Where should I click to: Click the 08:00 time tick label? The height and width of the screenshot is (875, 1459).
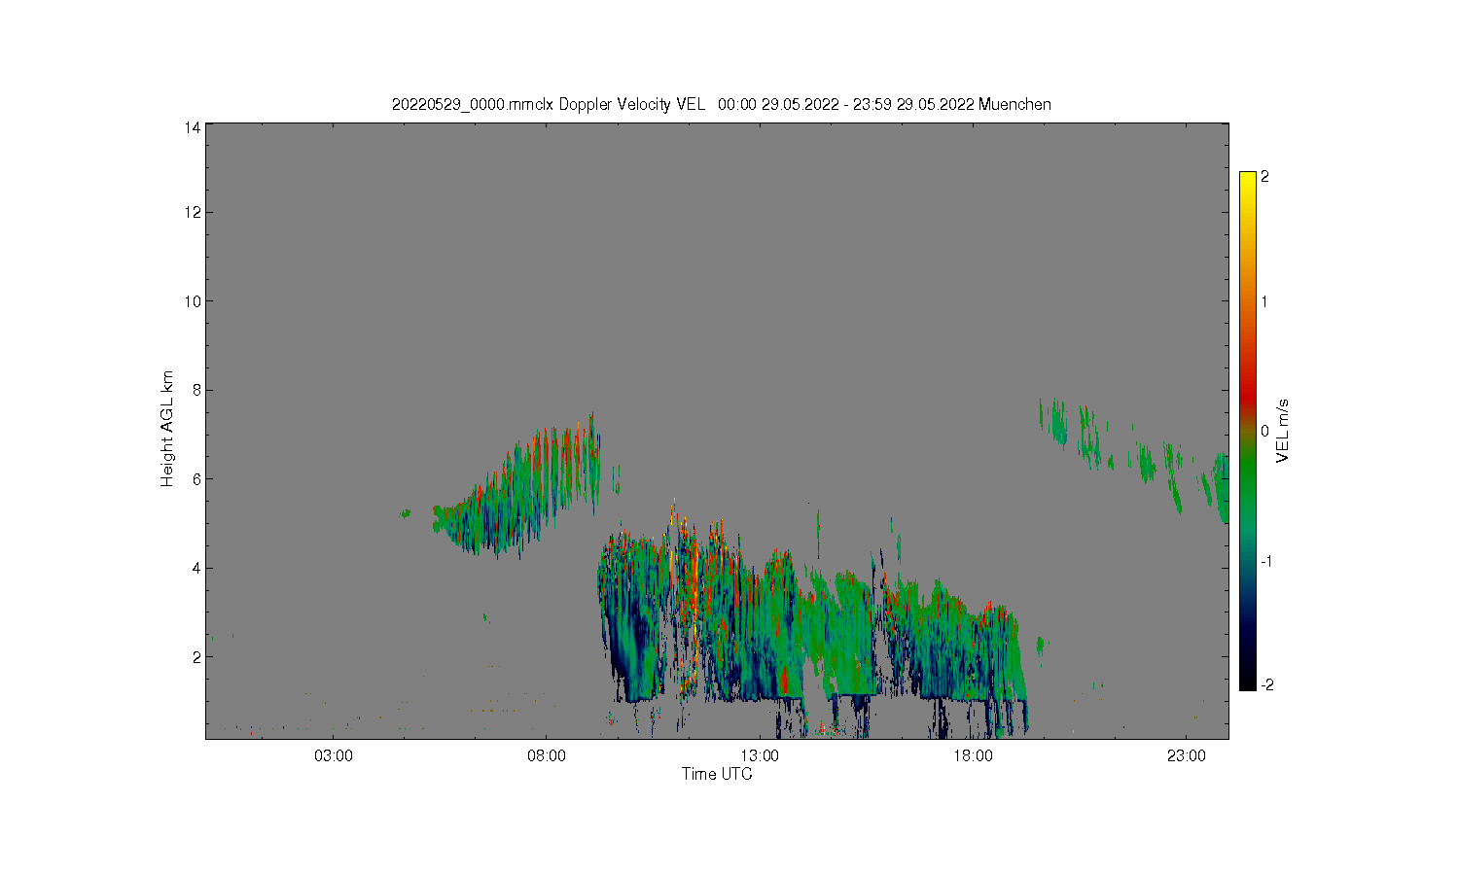tap(547, 756)
